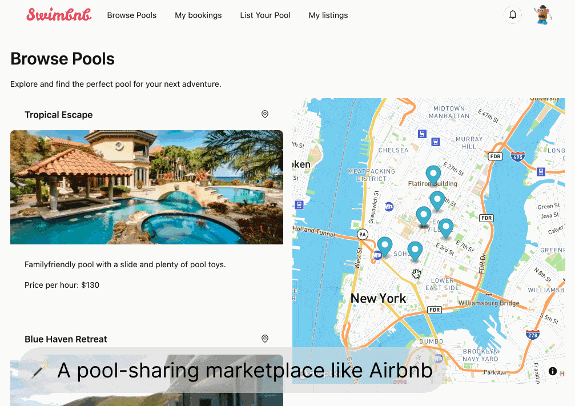This screenshot has height=406, width=575.
Task: Open the Tropical Escape pool photo
Action: click(x=147, y=187)
